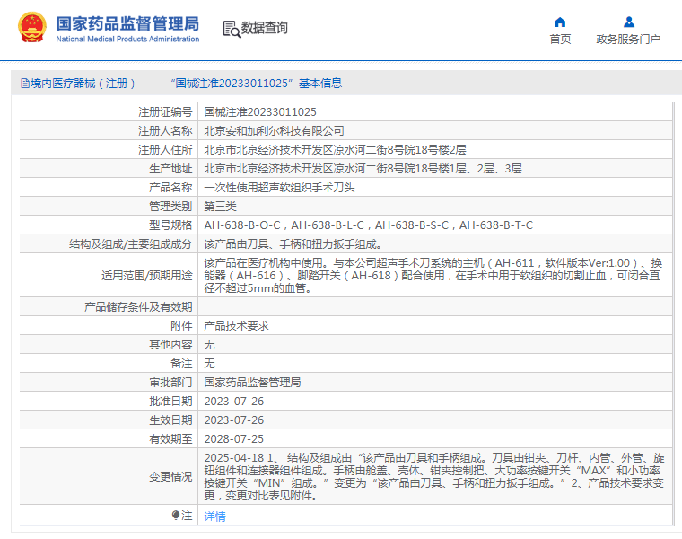Click National Medical Products Administration text
This screenshot has height=539, width=682.
pyautogui.click(x=127, y=40)
